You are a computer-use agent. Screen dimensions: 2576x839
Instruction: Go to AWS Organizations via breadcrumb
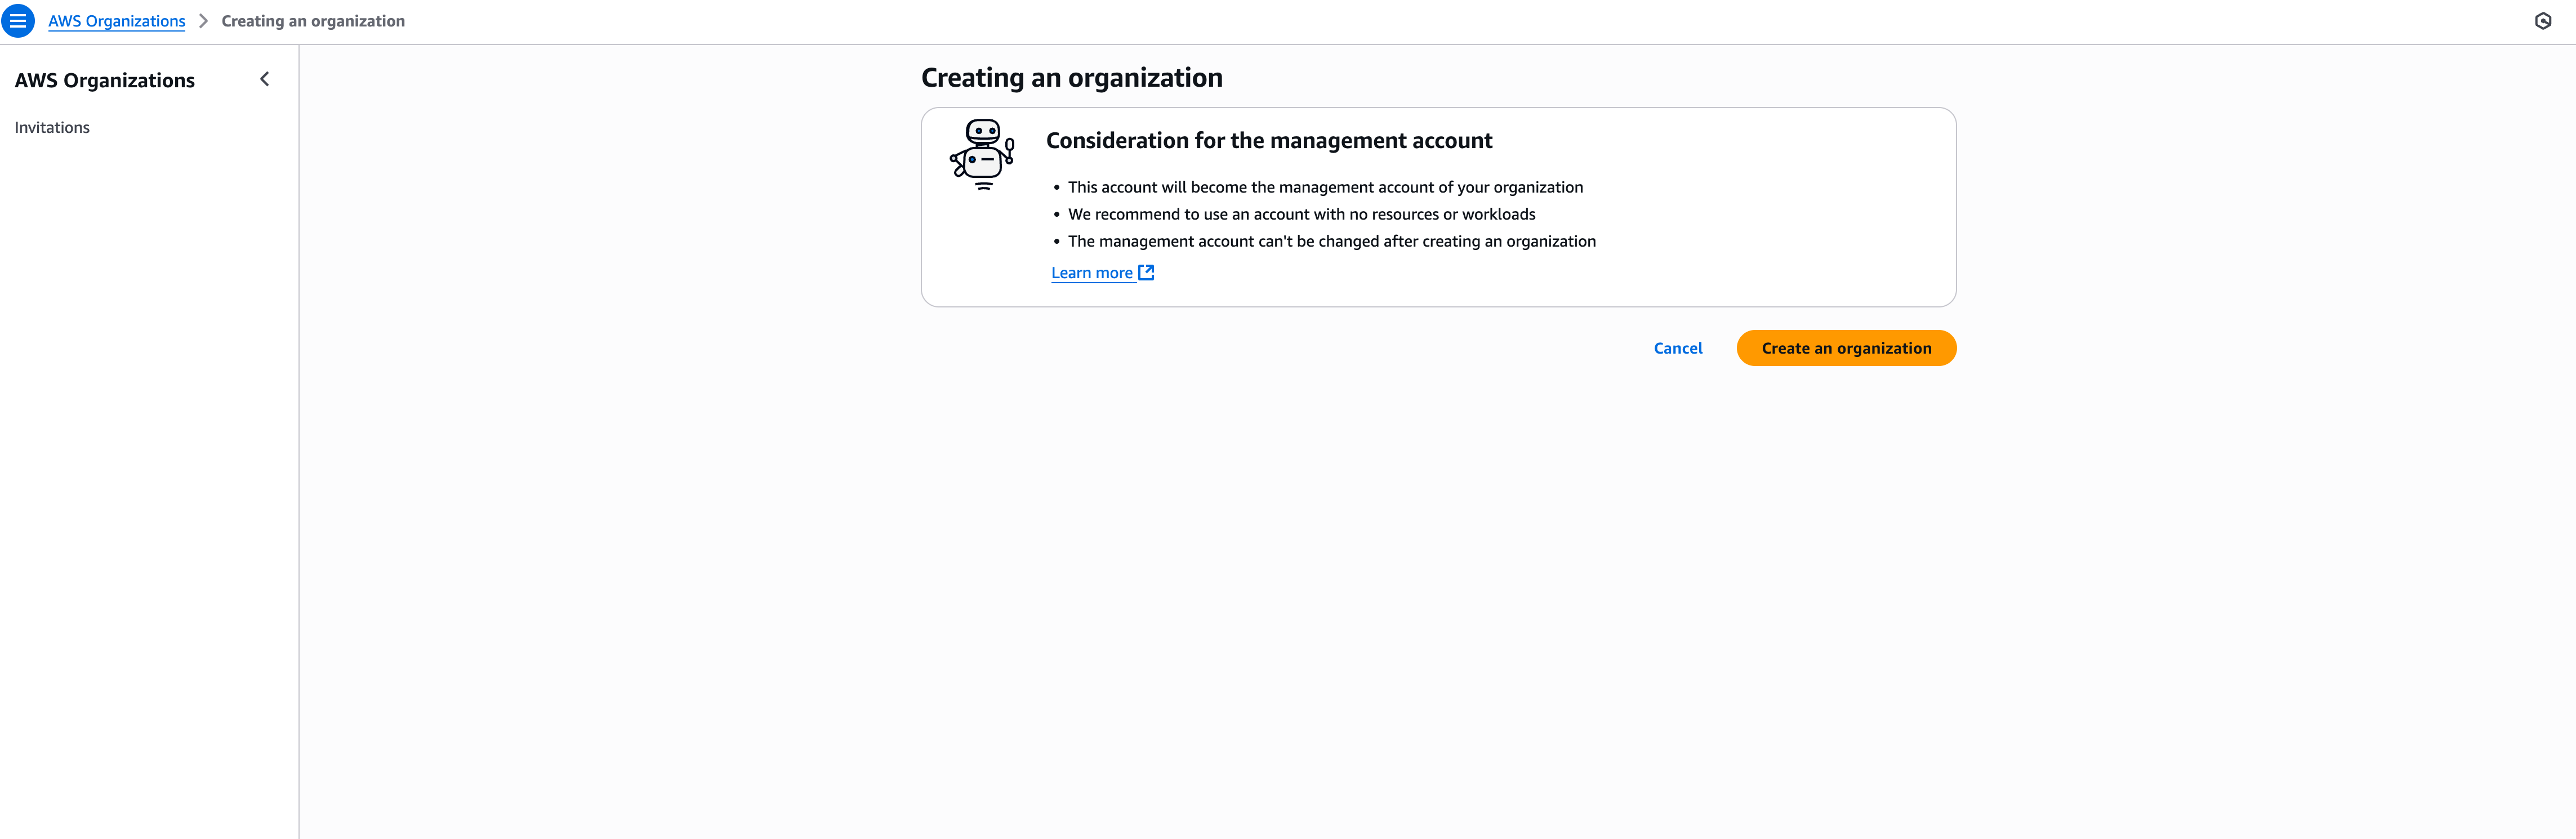point(117,21)
